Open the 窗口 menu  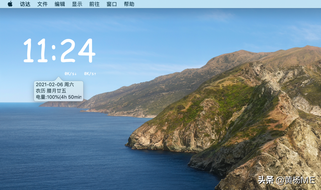(111, 4)
